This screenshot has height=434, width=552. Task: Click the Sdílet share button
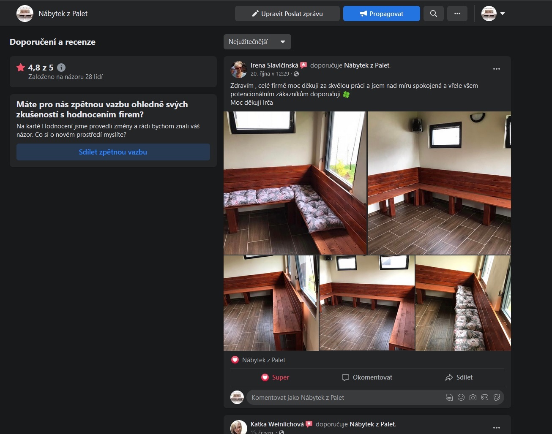pyautogui.click(x=459, y=377)
